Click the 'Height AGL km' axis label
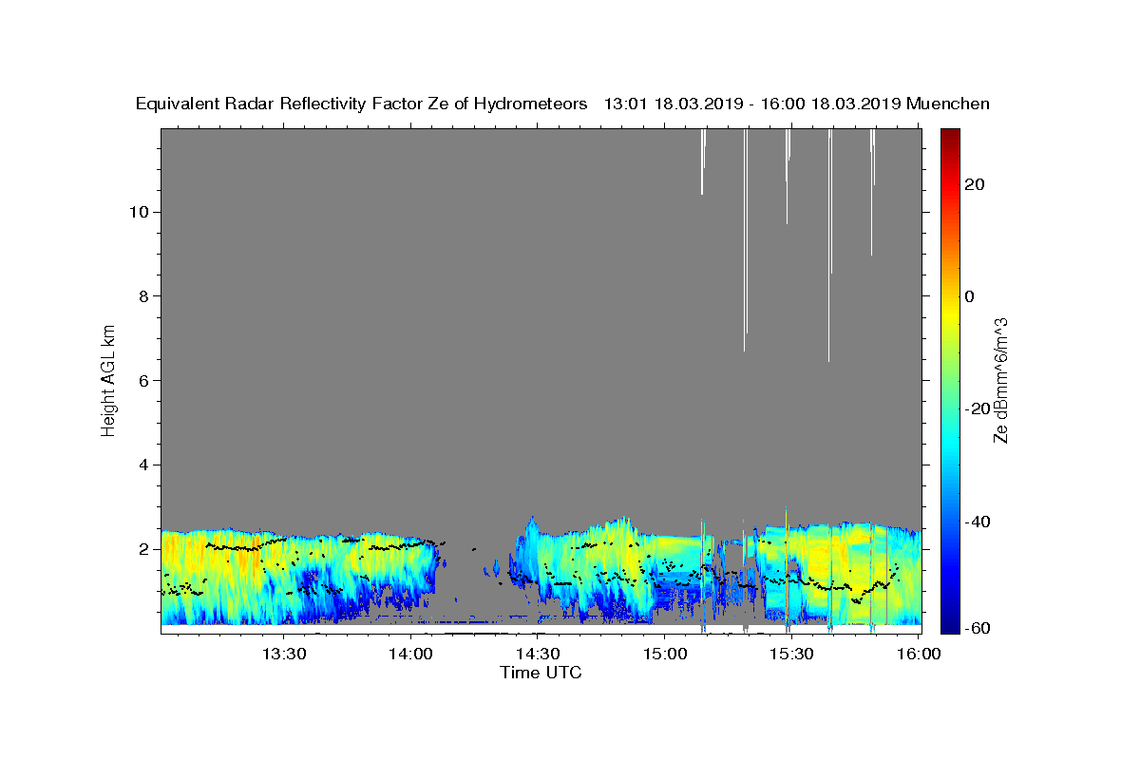This screenshot has height=760, width=1140. tap(108, 380)
